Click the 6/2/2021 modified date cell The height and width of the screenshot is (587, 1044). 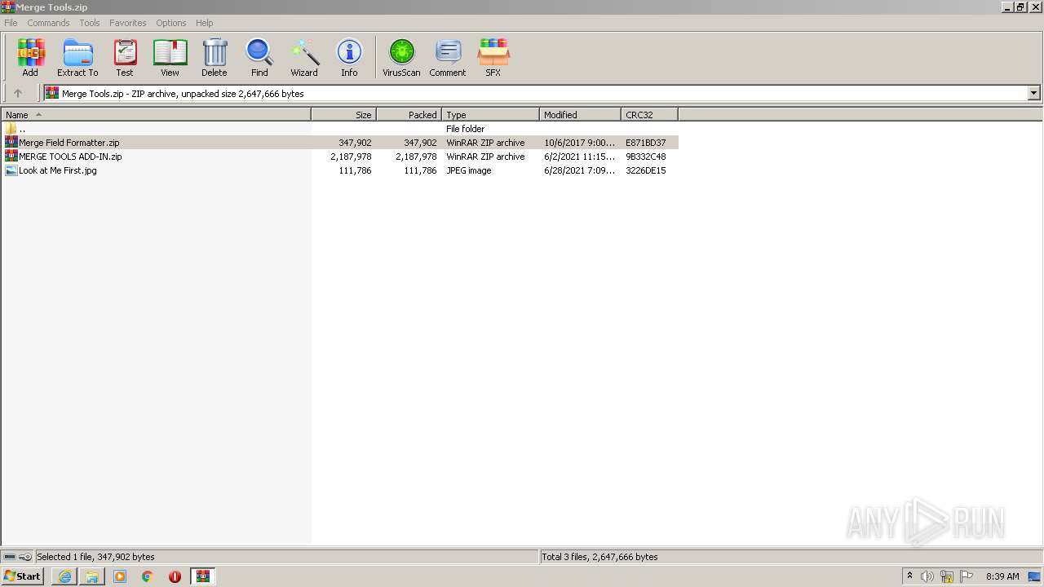point(580,157)
